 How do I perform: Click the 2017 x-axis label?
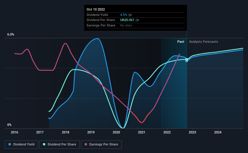pyautogui.click(x=40, y=132)
